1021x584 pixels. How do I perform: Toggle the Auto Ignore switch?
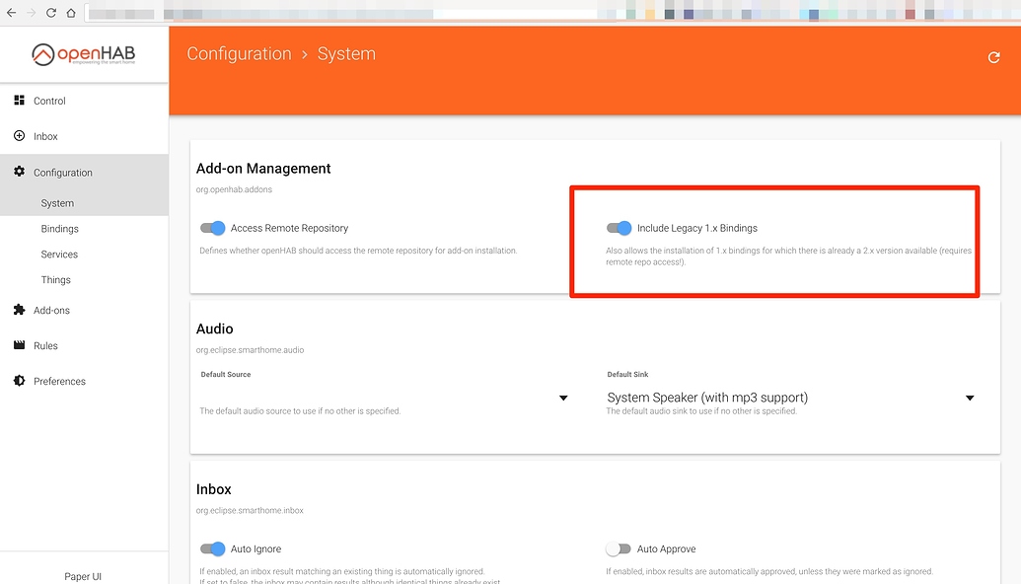click(x=213, y=548)
